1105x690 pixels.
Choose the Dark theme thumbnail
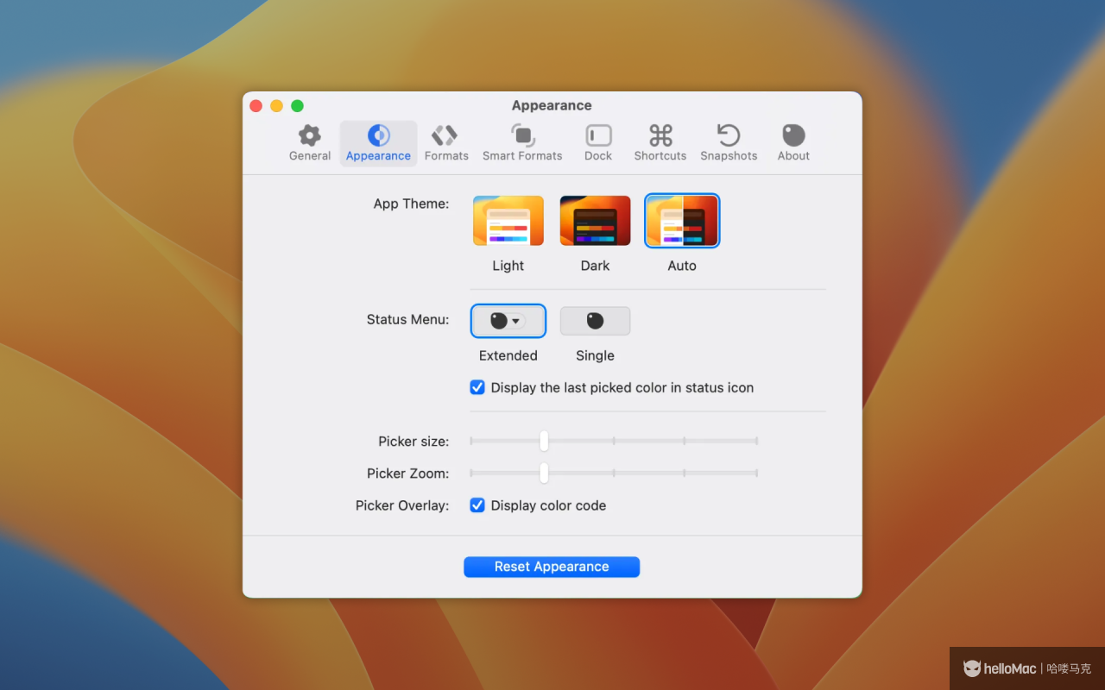click(x=595, y=221)
